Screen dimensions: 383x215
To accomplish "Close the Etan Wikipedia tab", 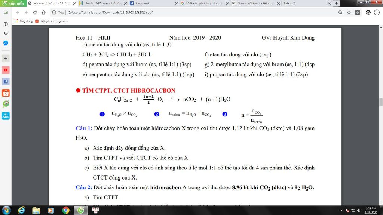I will pos(278,3).
